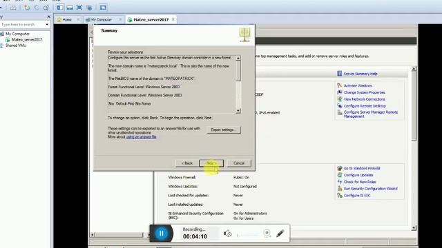
Task: Click the send Ctrl+Alt+Del toolbar icon
Action: [x=13, y=8]
